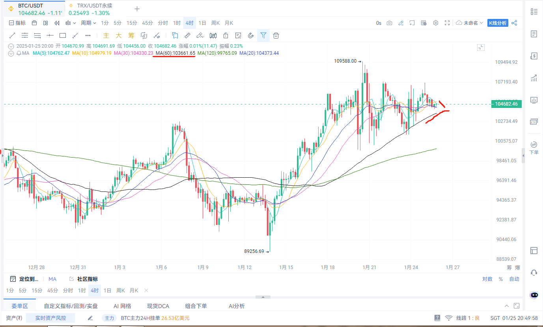Click the robot assistant icon in sidebar
This screenshot has width=543, height=327.
coord(534,295)
